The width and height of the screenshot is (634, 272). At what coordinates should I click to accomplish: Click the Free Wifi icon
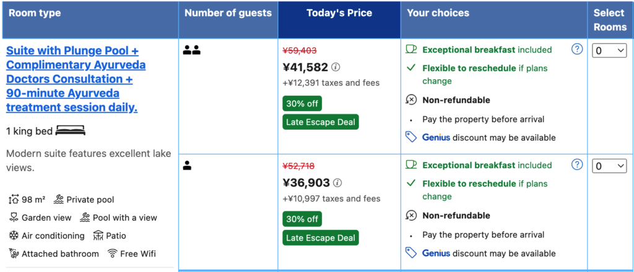[x=113, y=253]
